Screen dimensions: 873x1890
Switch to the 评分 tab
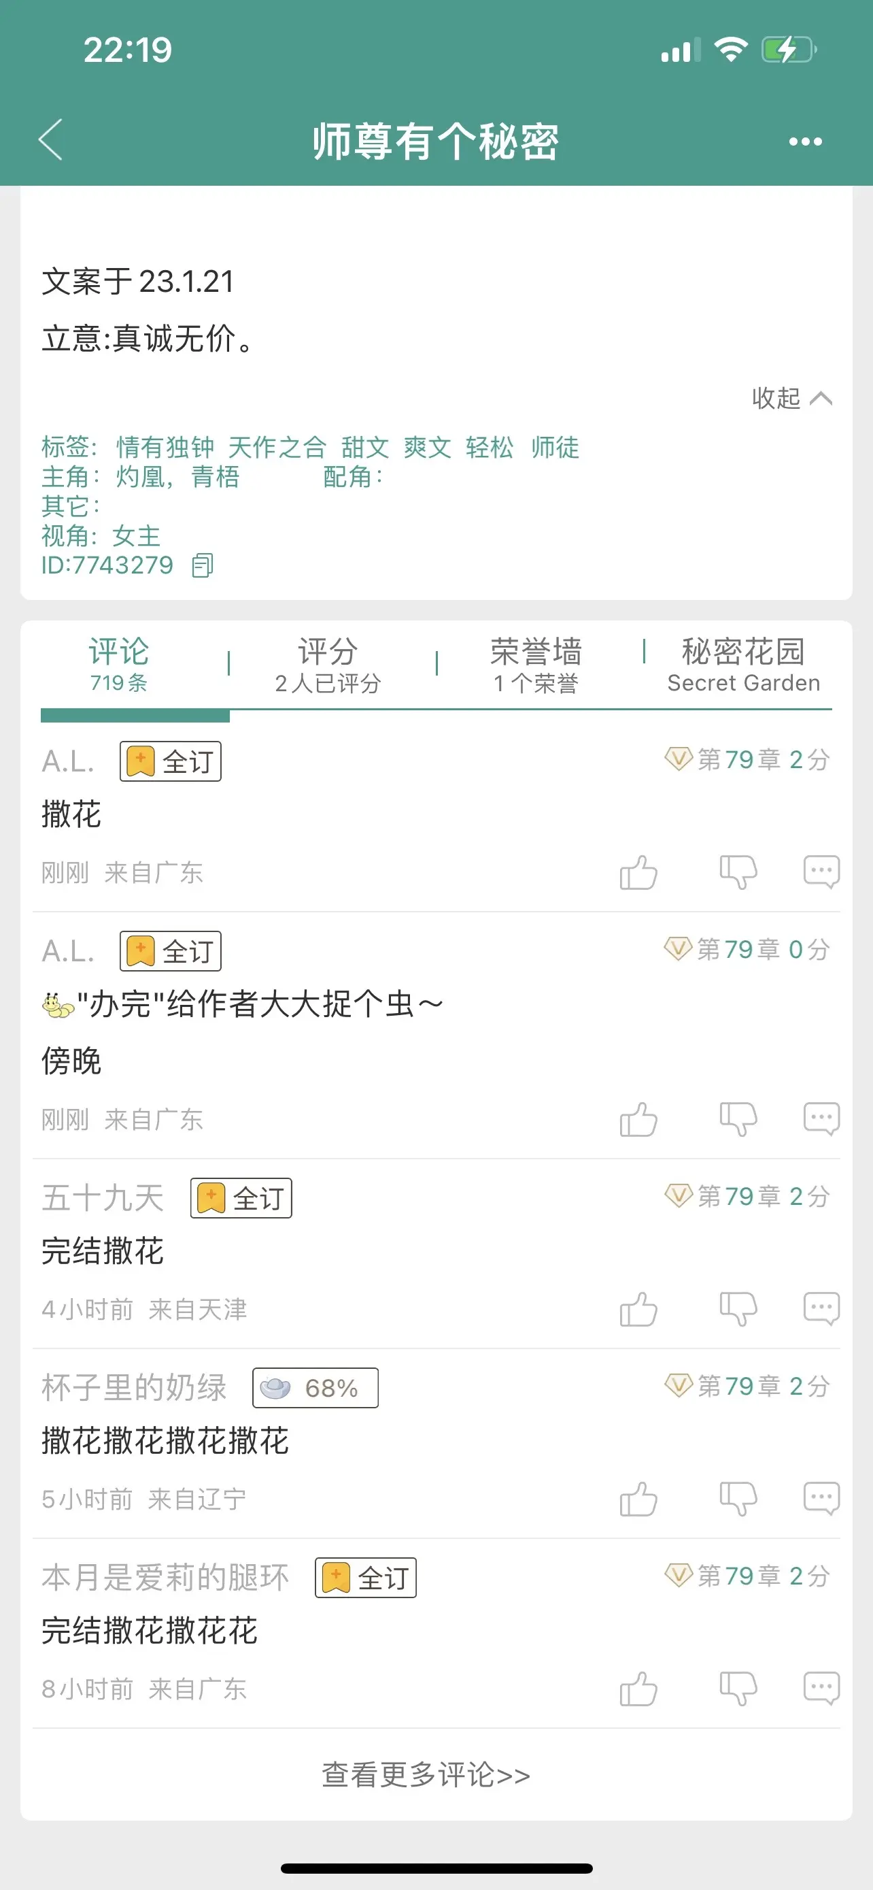[x=328, y=665]
